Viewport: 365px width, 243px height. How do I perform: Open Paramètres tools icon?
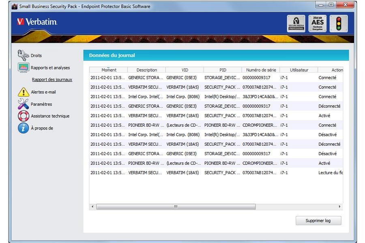click(x=23, y=104)
